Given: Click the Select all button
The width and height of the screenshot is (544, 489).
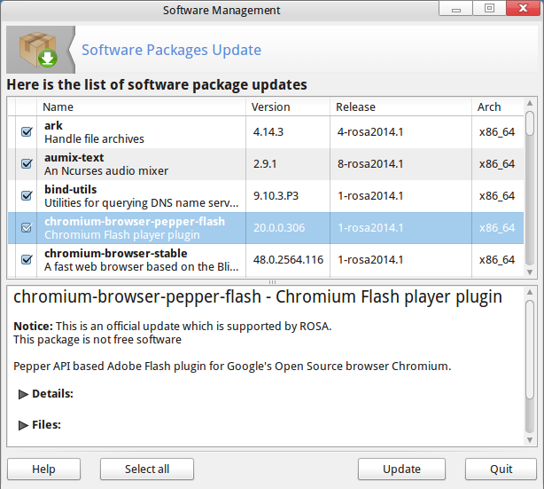Looking at the screenshot, I should point(147,469).
